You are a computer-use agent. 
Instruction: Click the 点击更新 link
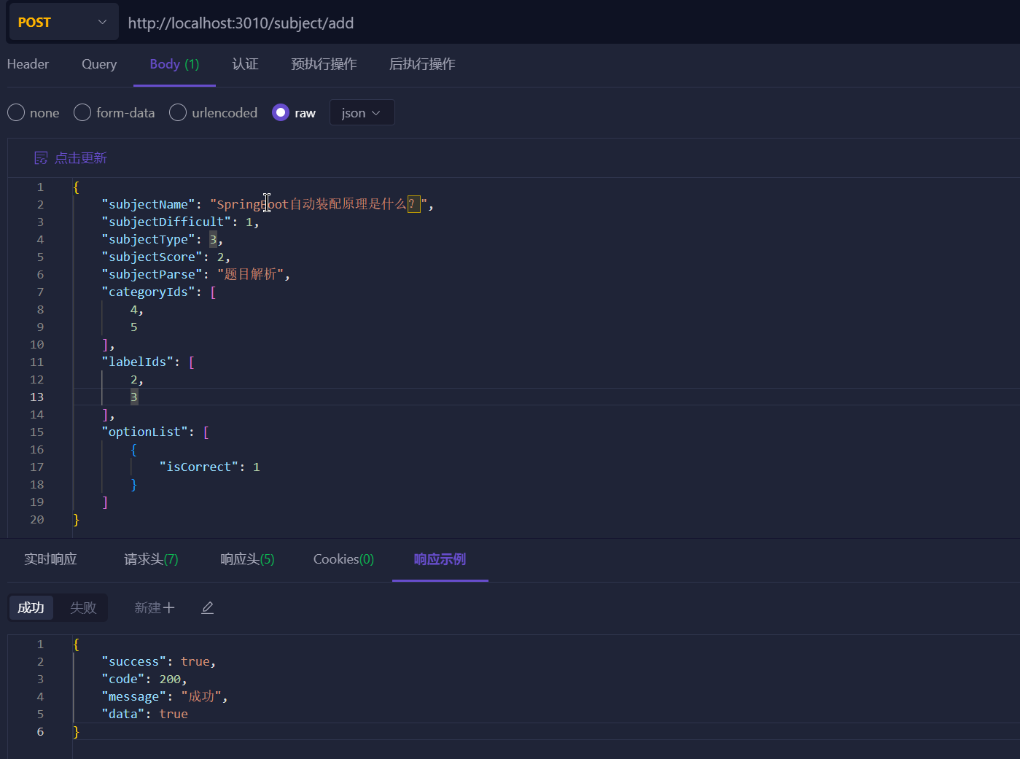[x=81, y=158]
